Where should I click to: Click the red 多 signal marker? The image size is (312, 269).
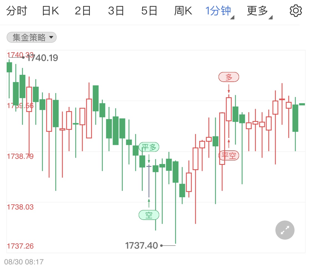[x=229, y=77]
